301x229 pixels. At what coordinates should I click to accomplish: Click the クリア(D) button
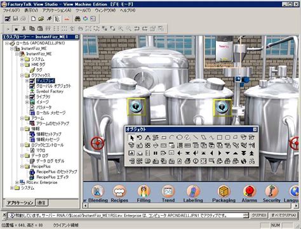[258, 216]
